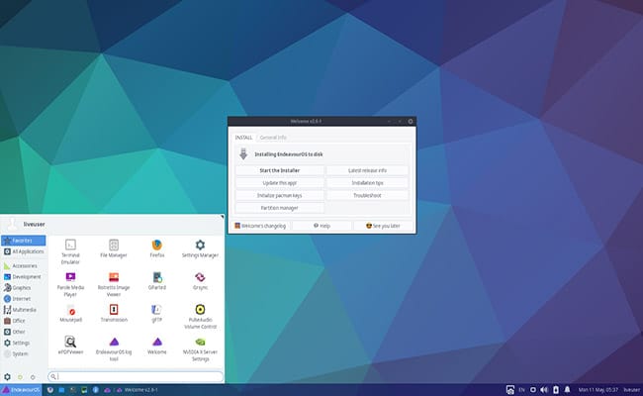This screenshot has width=643, height=396.
Task: Select the All Applications category
Action: (23, 252)
